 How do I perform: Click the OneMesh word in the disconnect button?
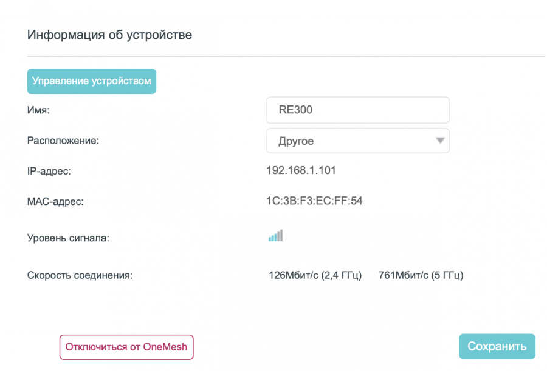[165, 347]
